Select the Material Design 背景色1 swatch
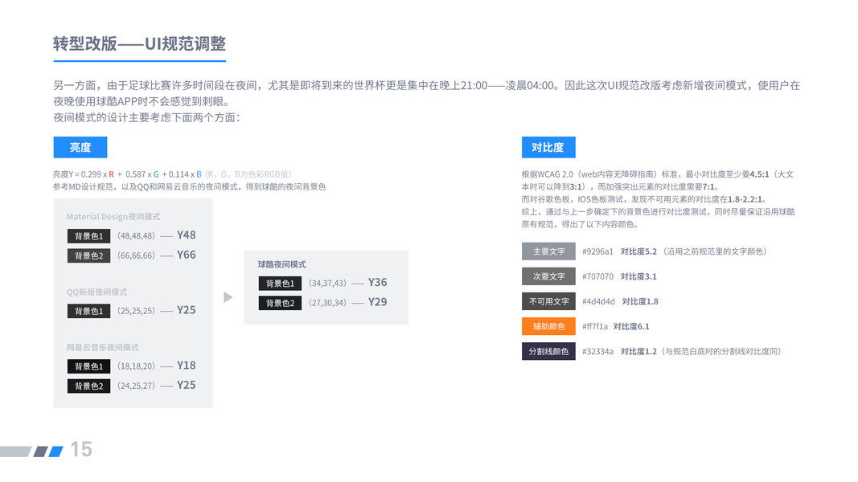858x482 pixels. 88,236
